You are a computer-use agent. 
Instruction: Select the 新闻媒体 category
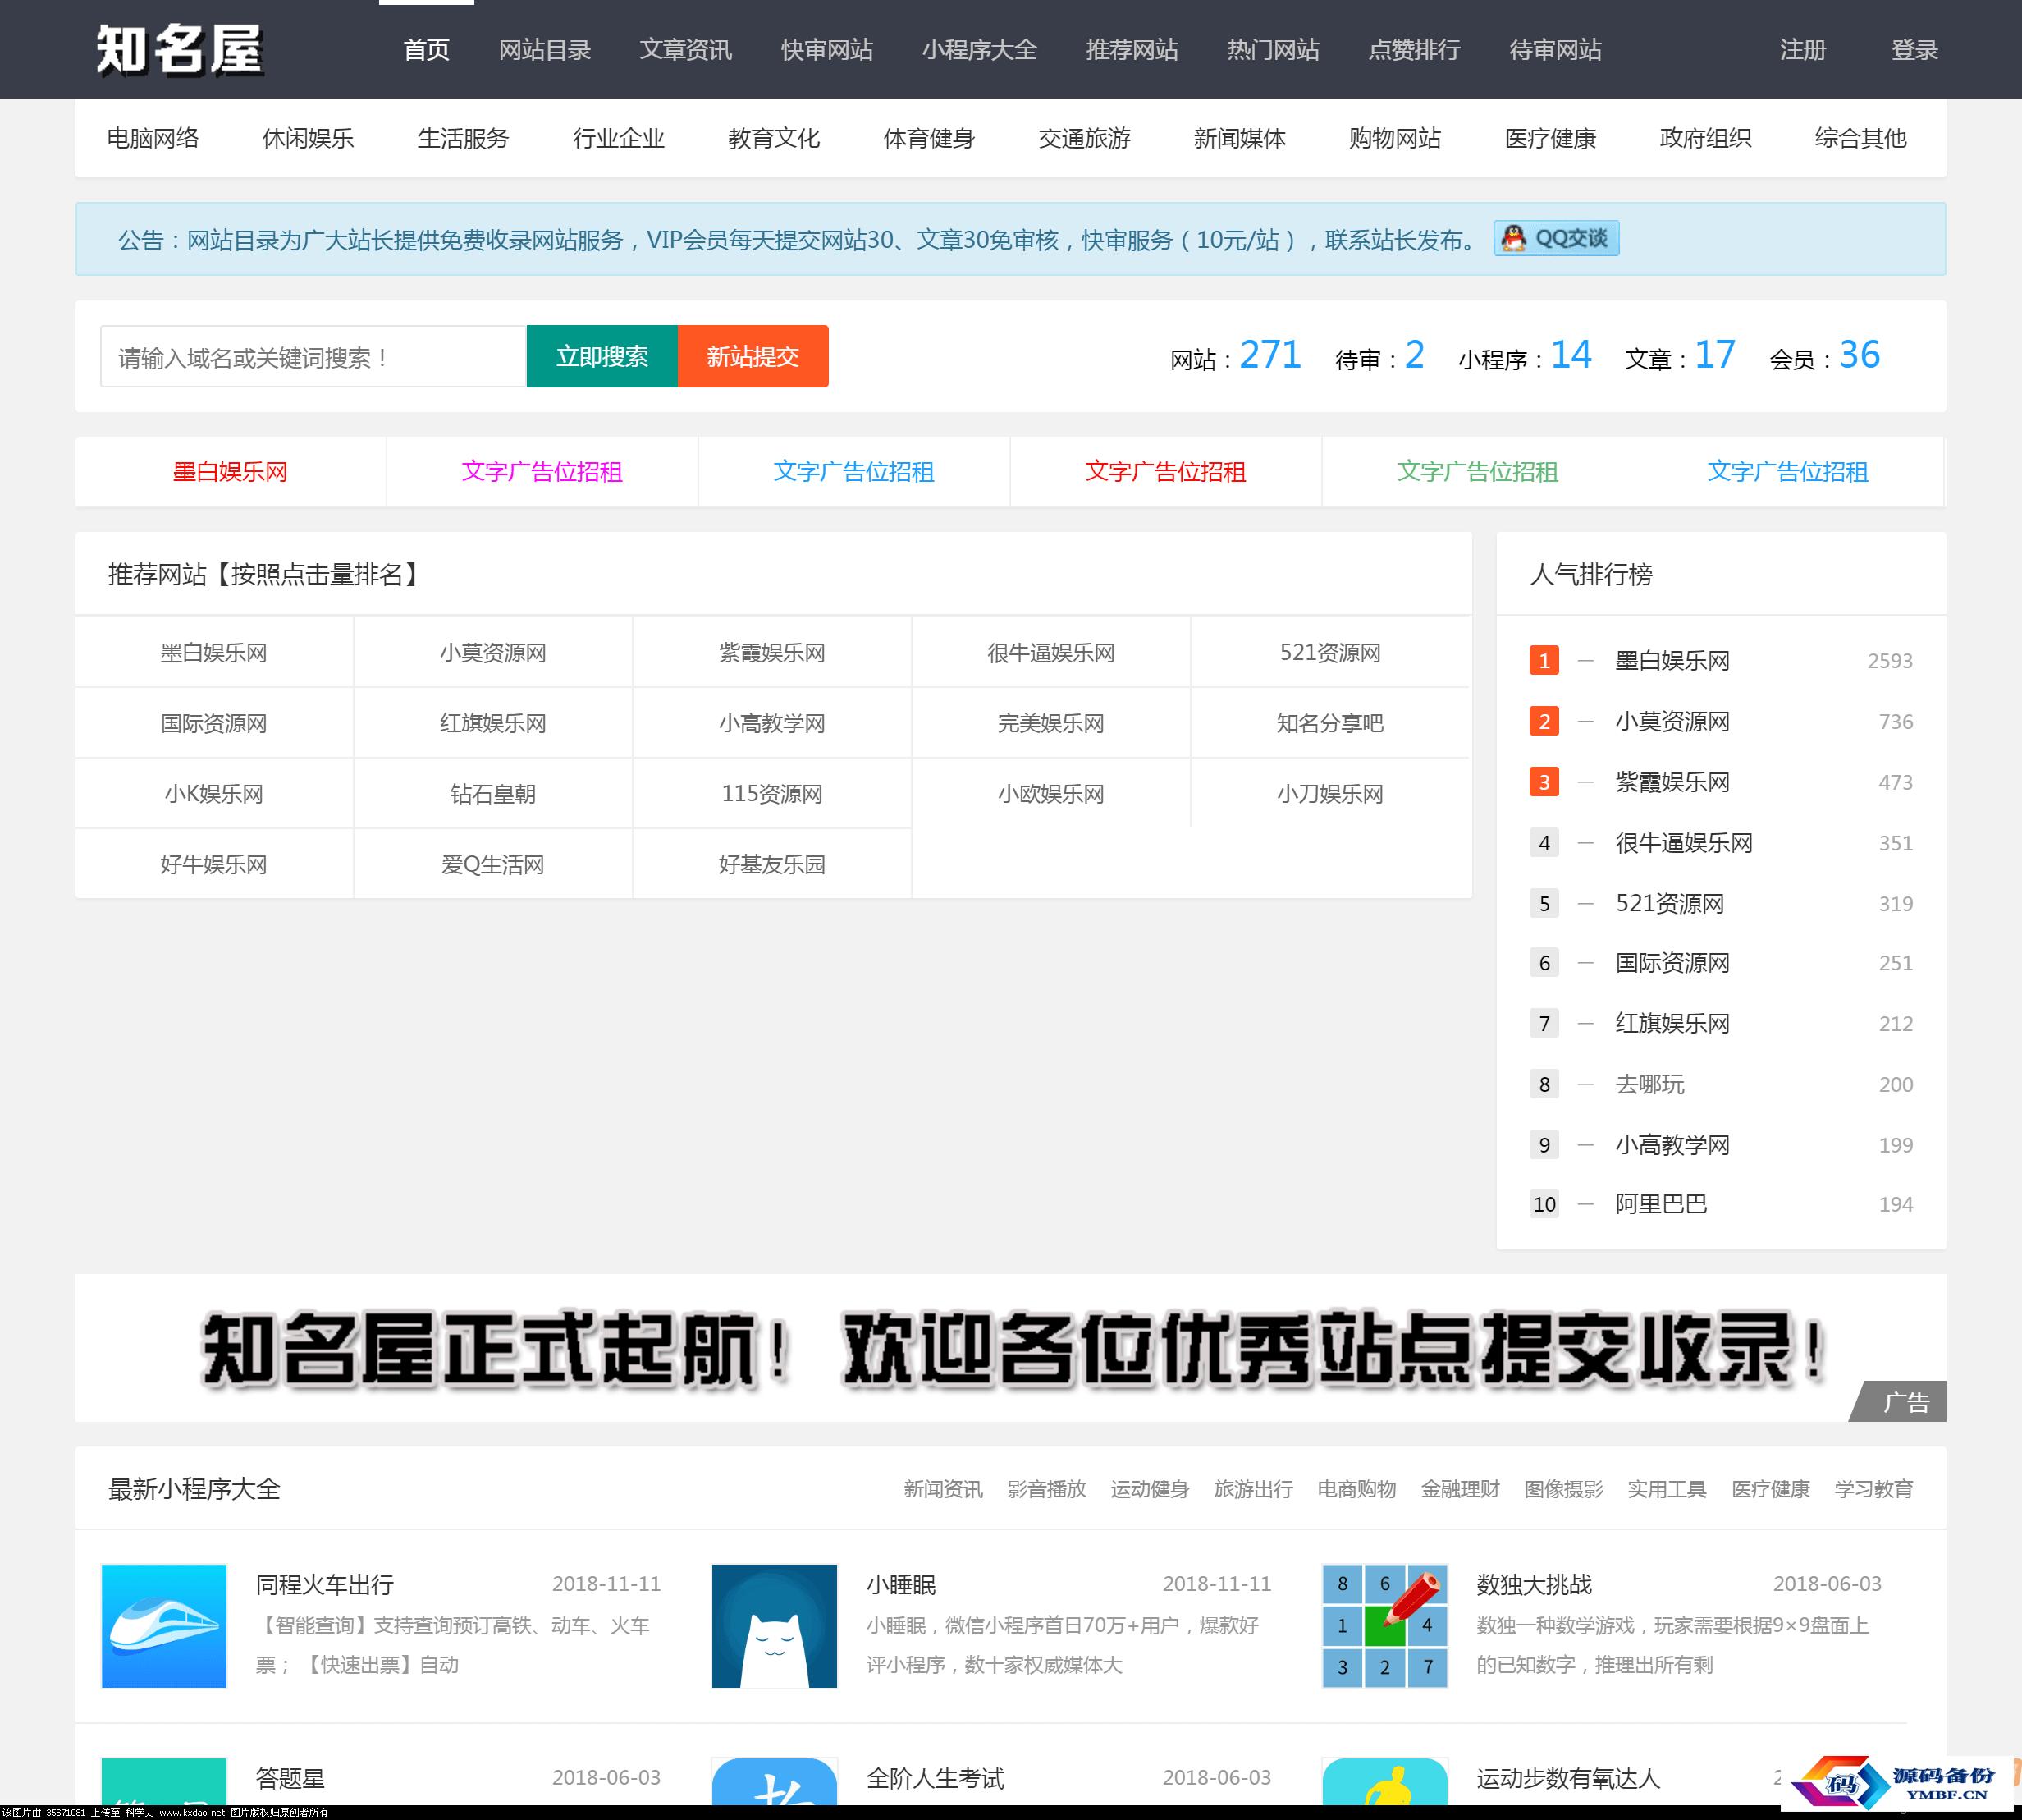(x=1239, y=138)
